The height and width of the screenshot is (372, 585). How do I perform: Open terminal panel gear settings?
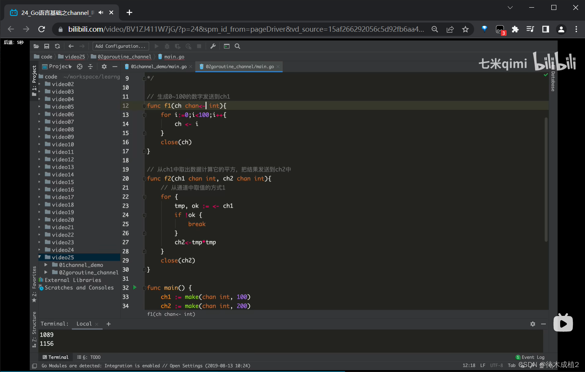533,324
